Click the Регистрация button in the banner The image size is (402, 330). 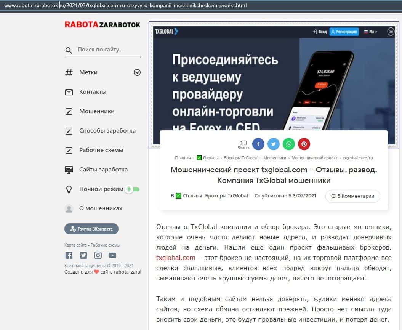click(344, 32)
